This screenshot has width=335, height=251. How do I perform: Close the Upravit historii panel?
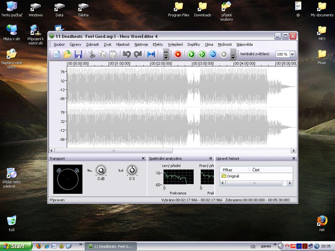coord(293,159)
